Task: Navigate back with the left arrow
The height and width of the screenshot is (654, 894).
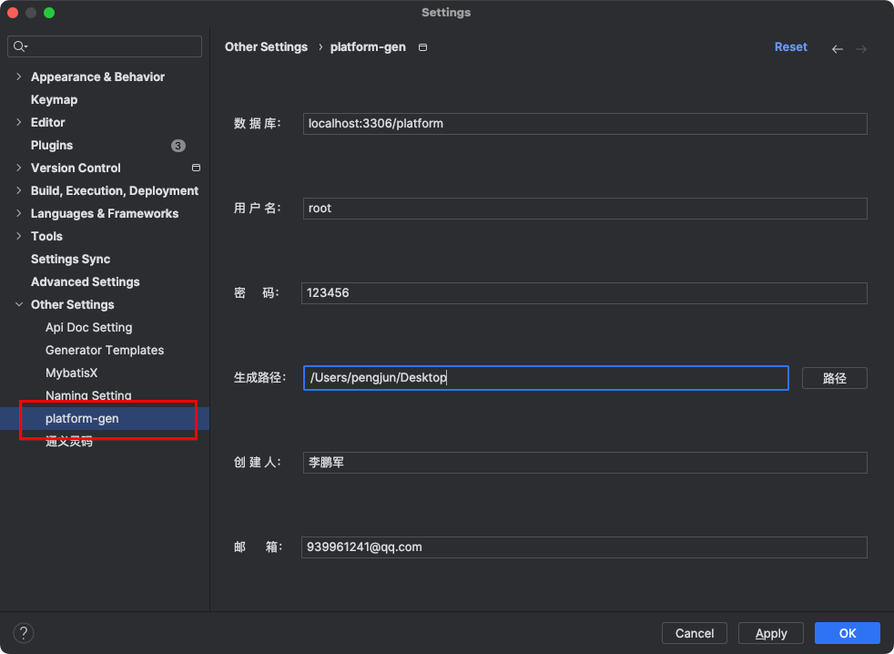Action: (837, 49)
